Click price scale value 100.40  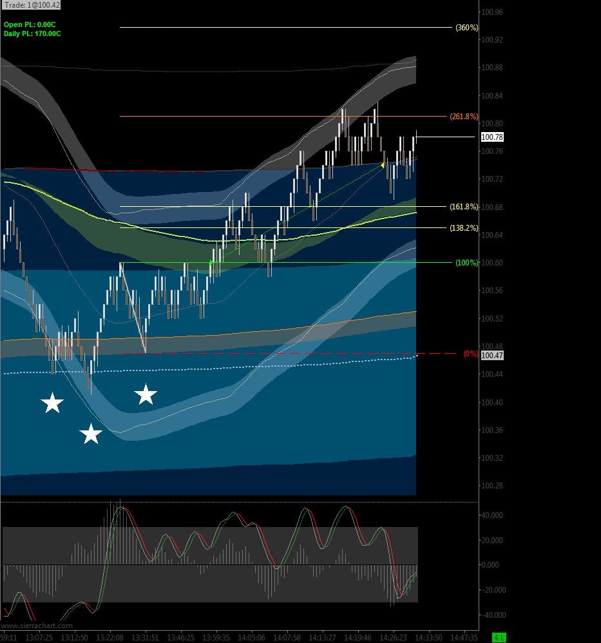[492, 402]
